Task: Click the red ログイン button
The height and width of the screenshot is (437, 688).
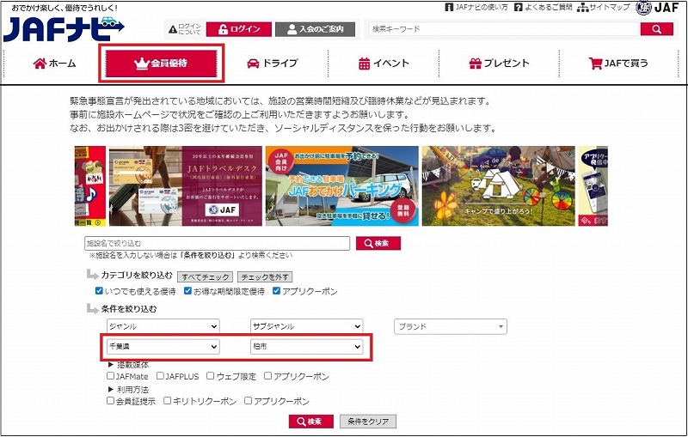Action: (239, 29)
